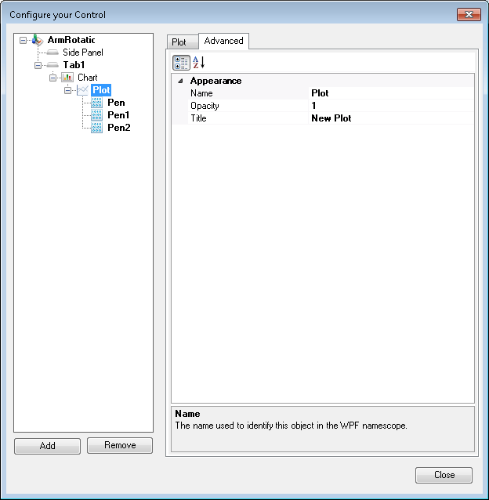Click the Side Panel item icon
The width and height of the screenshot is (489, 500).
click(53, 53)
